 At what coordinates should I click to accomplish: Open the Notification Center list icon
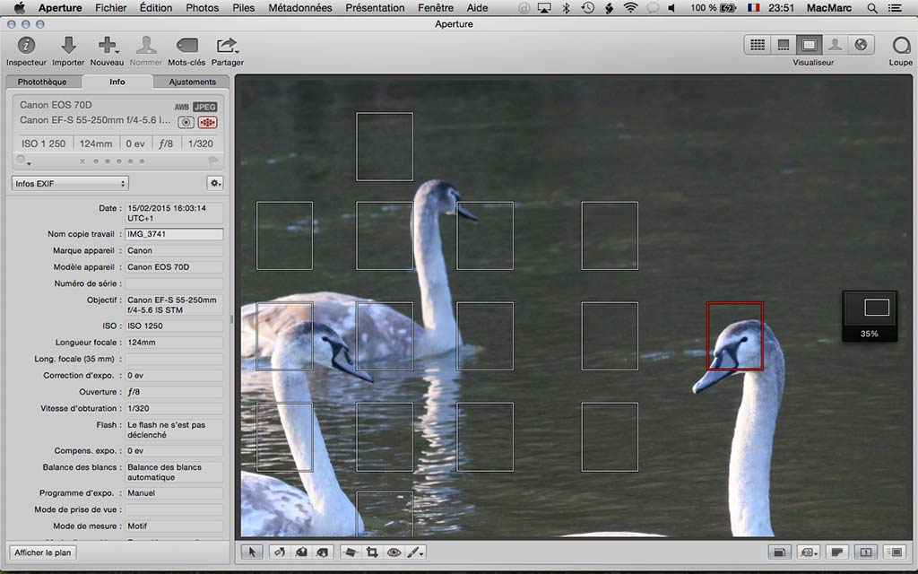(895, 7)
